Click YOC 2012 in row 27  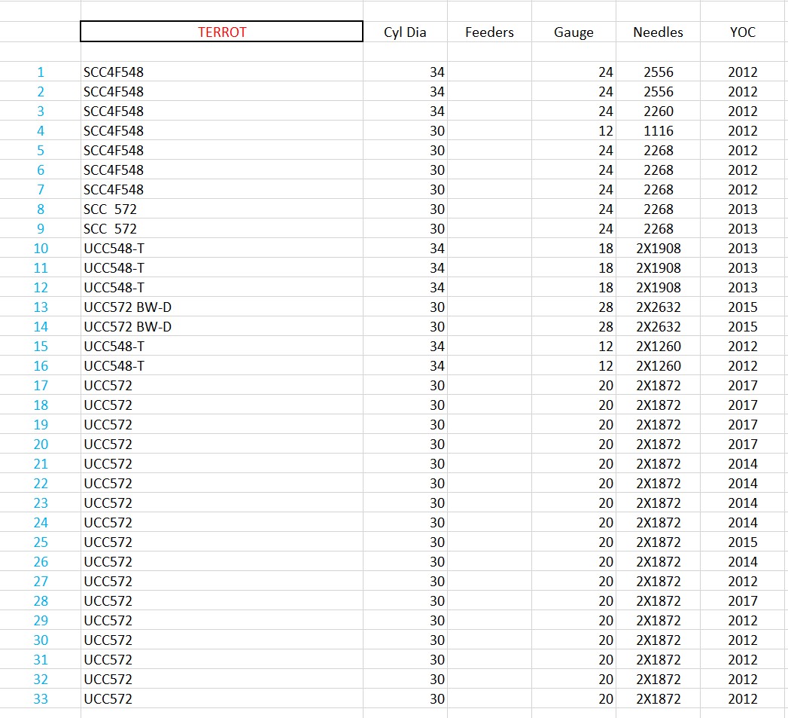[x=743, y=582]
